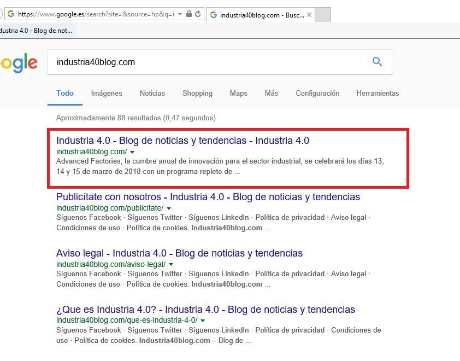The image size is (460, 361).
Task: Click the Google favicon in address bar
Action: [11, 14]
